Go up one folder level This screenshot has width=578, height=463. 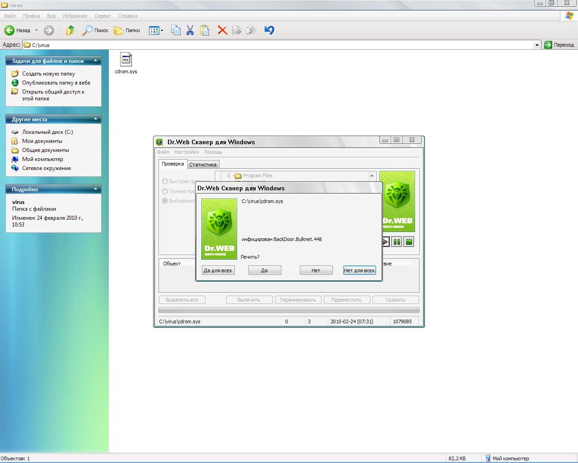(70, 30)
